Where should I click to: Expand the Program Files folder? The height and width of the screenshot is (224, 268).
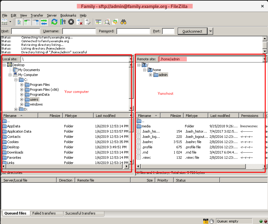coord(21,85)
